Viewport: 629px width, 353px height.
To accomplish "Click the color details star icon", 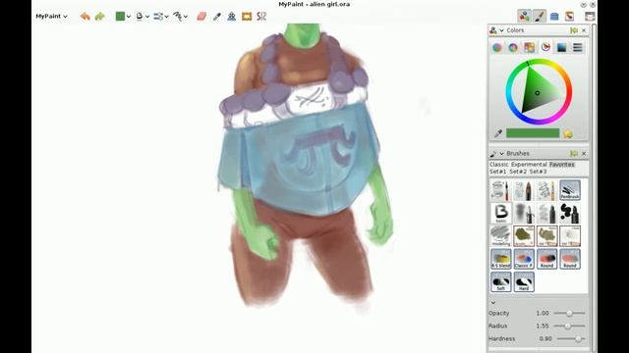I will [x=568, y=133].
